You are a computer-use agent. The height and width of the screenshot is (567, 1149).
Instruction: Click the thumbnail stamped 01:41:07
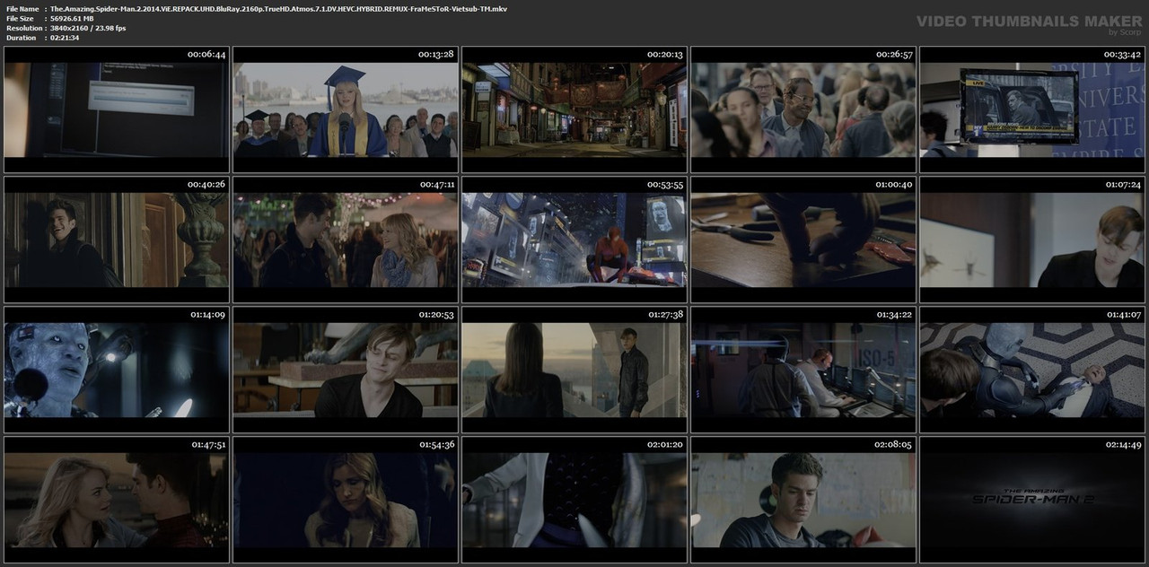(1032, 370)
